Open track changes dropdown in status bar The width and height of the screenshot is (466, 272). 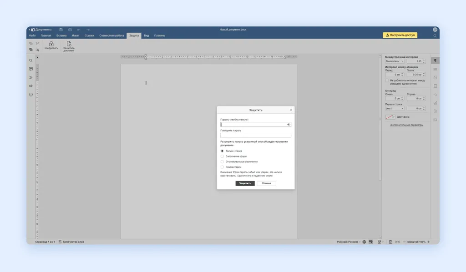click(380, 242)
